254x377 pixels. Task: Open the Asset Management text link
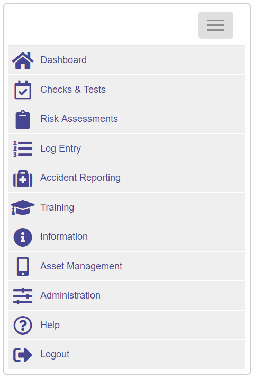[81, 266]
